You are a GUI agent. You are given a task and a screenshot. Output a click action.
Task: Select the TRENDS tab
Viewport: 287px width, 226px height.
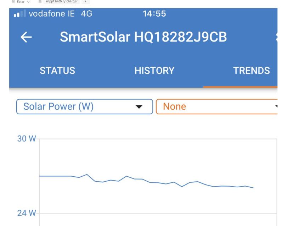click(x=251, y=71)
